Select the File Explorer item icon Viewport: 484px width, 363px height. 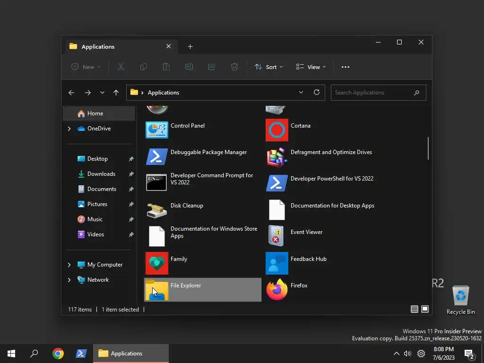coord(157,290)
